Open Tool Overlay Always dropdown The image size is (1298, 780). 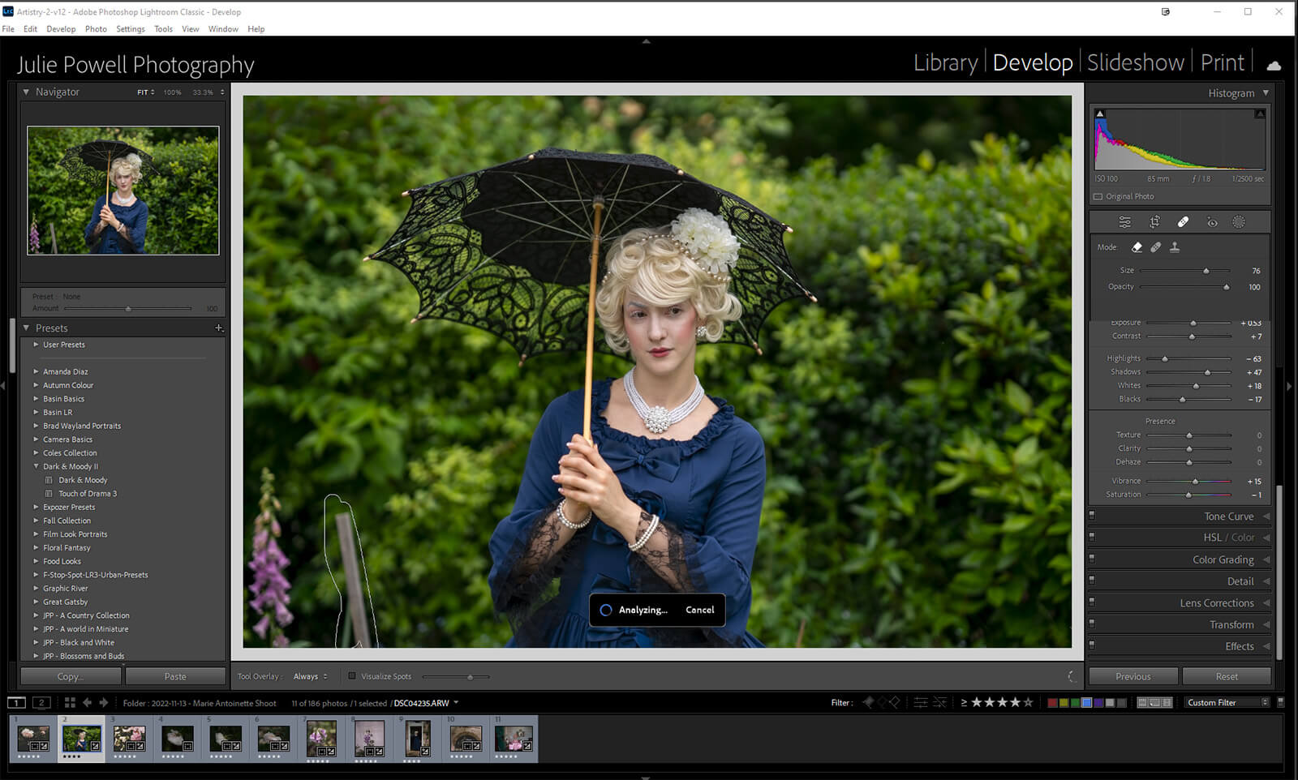tap(311, 676)
